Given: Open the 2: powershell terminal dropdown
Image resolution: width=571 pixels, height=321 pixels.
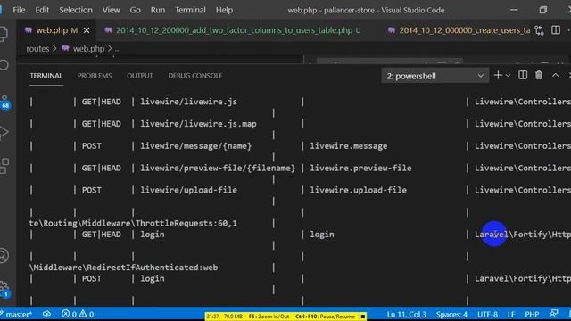Looking at the screenshot, I should pos(434,76).
